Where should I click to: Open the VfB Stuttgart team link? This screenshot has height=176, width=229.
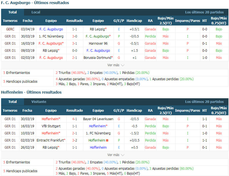click(51, 126)
